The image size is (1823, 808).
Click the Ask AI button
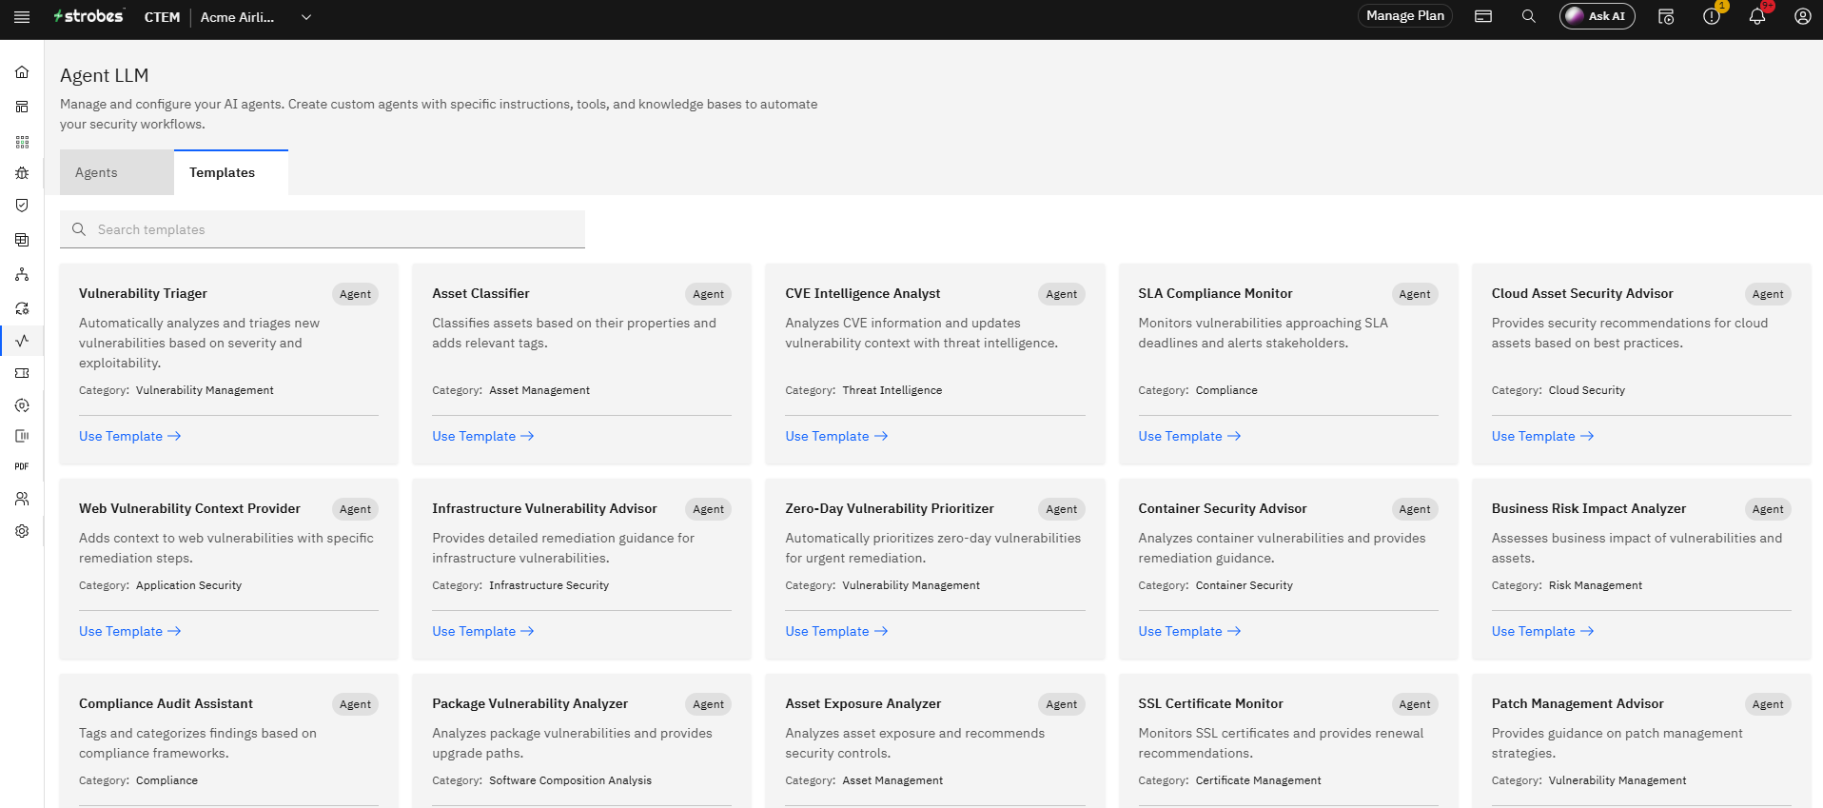click(x=1598, y=16)
